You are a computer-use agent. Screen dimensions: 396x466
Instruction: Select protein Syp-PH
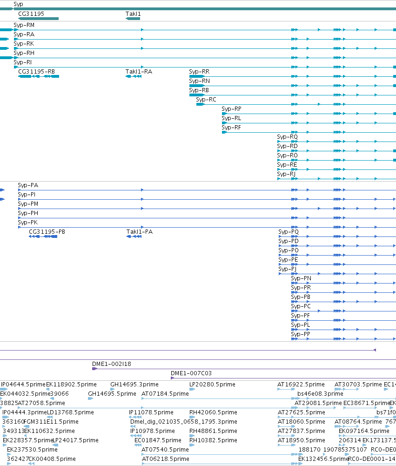pyautogui.click(x=28, y=213)
